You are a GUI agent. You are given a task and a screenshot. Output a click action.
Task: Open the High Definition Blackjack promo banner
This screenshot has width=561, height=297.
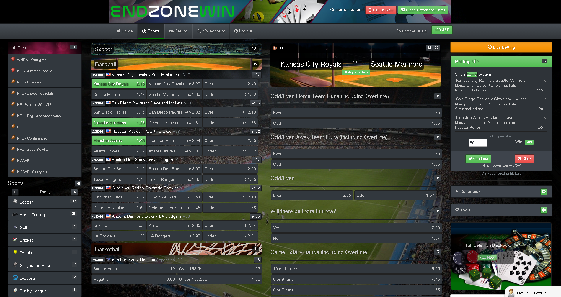coord(501,257)
